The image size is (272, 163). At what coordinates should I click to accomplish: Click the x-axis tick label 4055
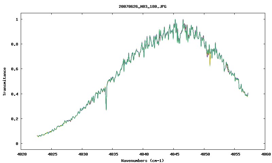coord(236,154)
